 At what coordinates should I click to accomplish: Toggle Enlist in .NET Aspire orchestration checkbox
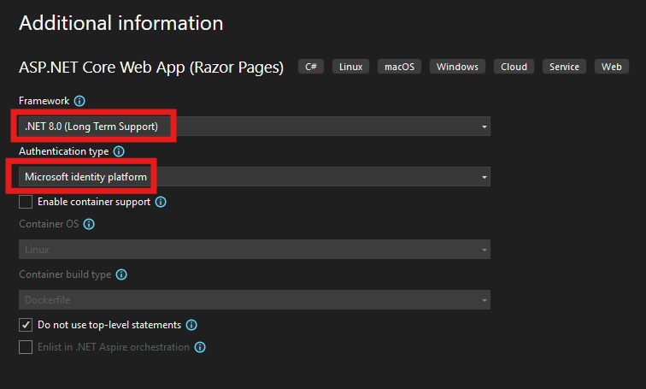pos(26,347)
